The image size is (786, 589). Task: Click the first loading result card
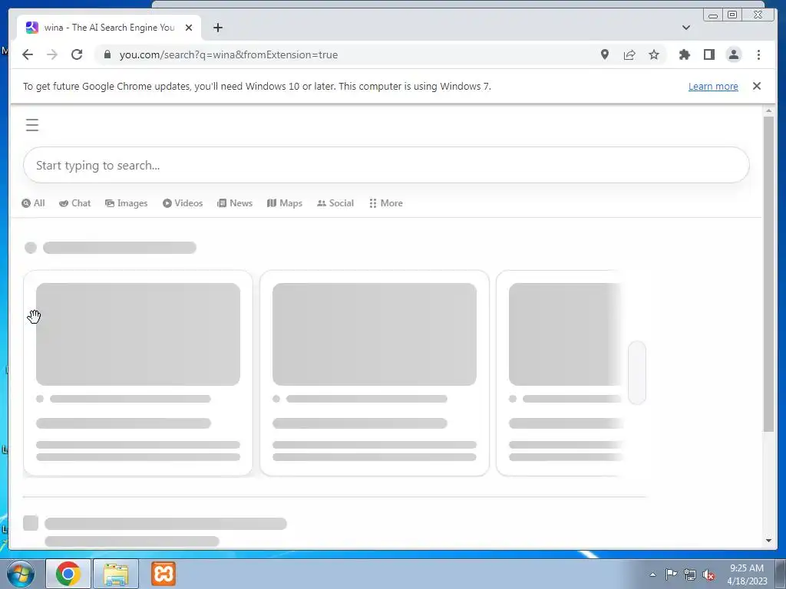point(138,373)
